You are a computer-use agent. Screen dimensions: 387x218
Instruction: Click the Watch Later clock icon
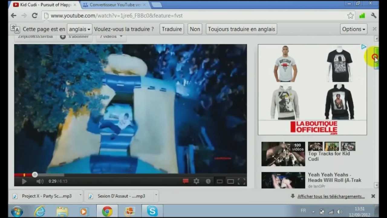[x=208, y=181]
